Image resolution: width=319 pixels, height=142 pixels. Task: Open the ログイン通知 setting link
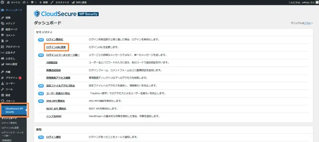(53, 137)
